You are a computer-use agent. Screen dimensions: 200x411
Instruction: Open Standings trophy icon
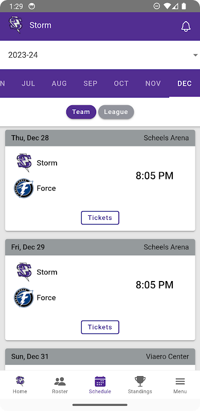coord(140,381)
